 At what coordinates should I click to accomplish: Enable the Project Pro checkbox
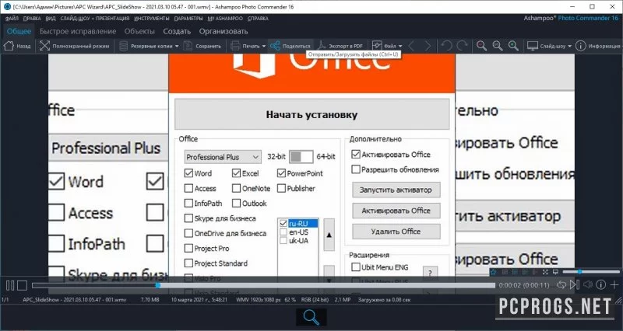tap(188, 249)
